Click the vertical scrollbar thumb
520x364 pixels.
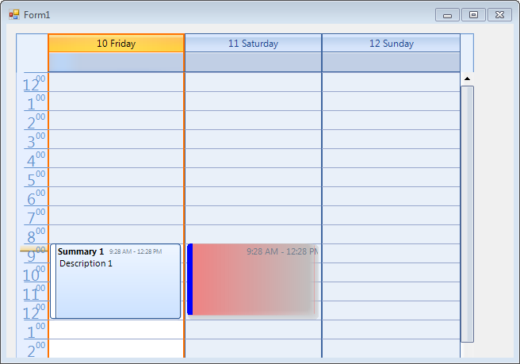tap(467, 214)
